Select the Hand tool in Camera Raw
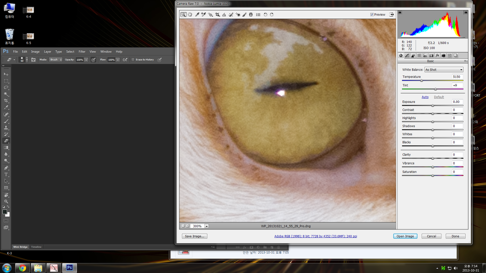The height and width of the screenshot is (273, 486). pyautogui.click(x=190, y=15)
